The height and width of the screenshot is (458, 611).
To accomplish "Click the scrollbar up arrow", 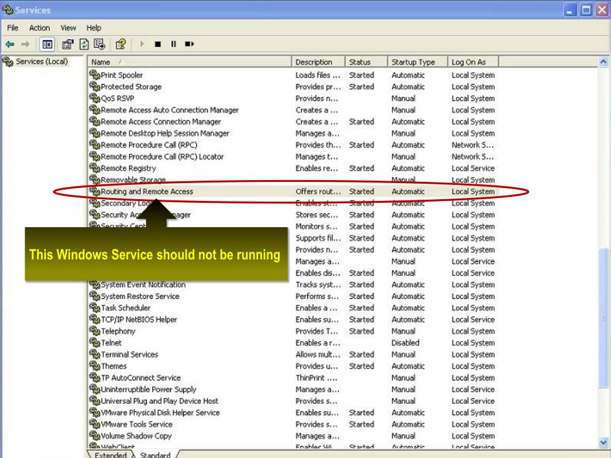I will click(x=604, y=61).
